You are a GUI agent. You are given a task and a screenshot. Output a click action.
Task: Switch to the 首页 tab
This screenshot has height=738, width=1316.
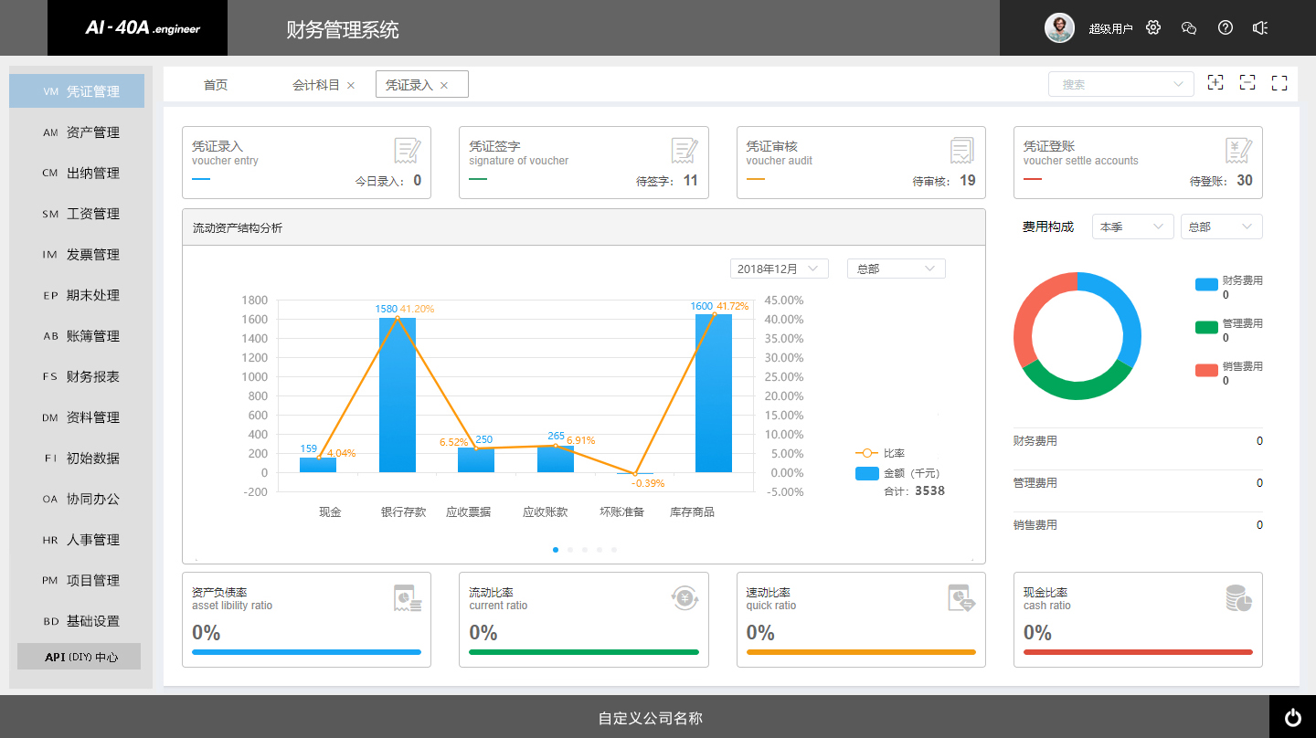coord(216,85)
